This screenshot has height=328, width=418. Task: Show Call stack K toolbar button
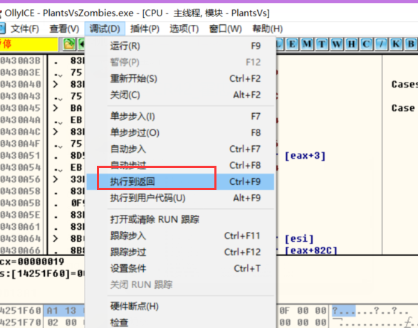(396, 44)
